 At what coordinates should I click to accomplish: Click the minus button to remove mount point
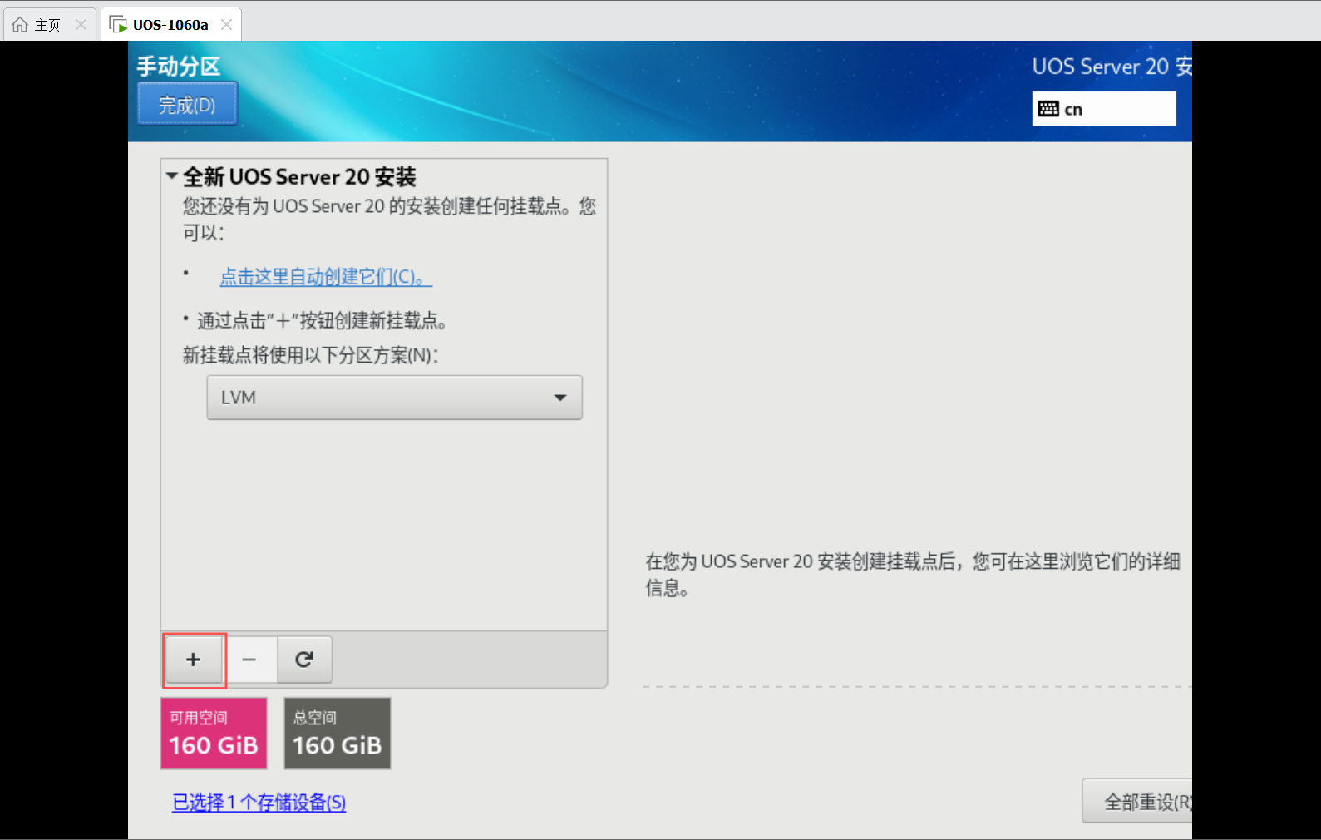pos(249,660)
